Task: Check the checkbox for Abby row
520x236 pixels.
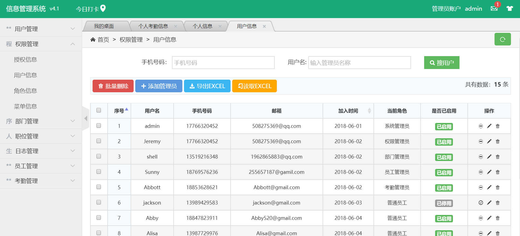Action: point(99,217)
